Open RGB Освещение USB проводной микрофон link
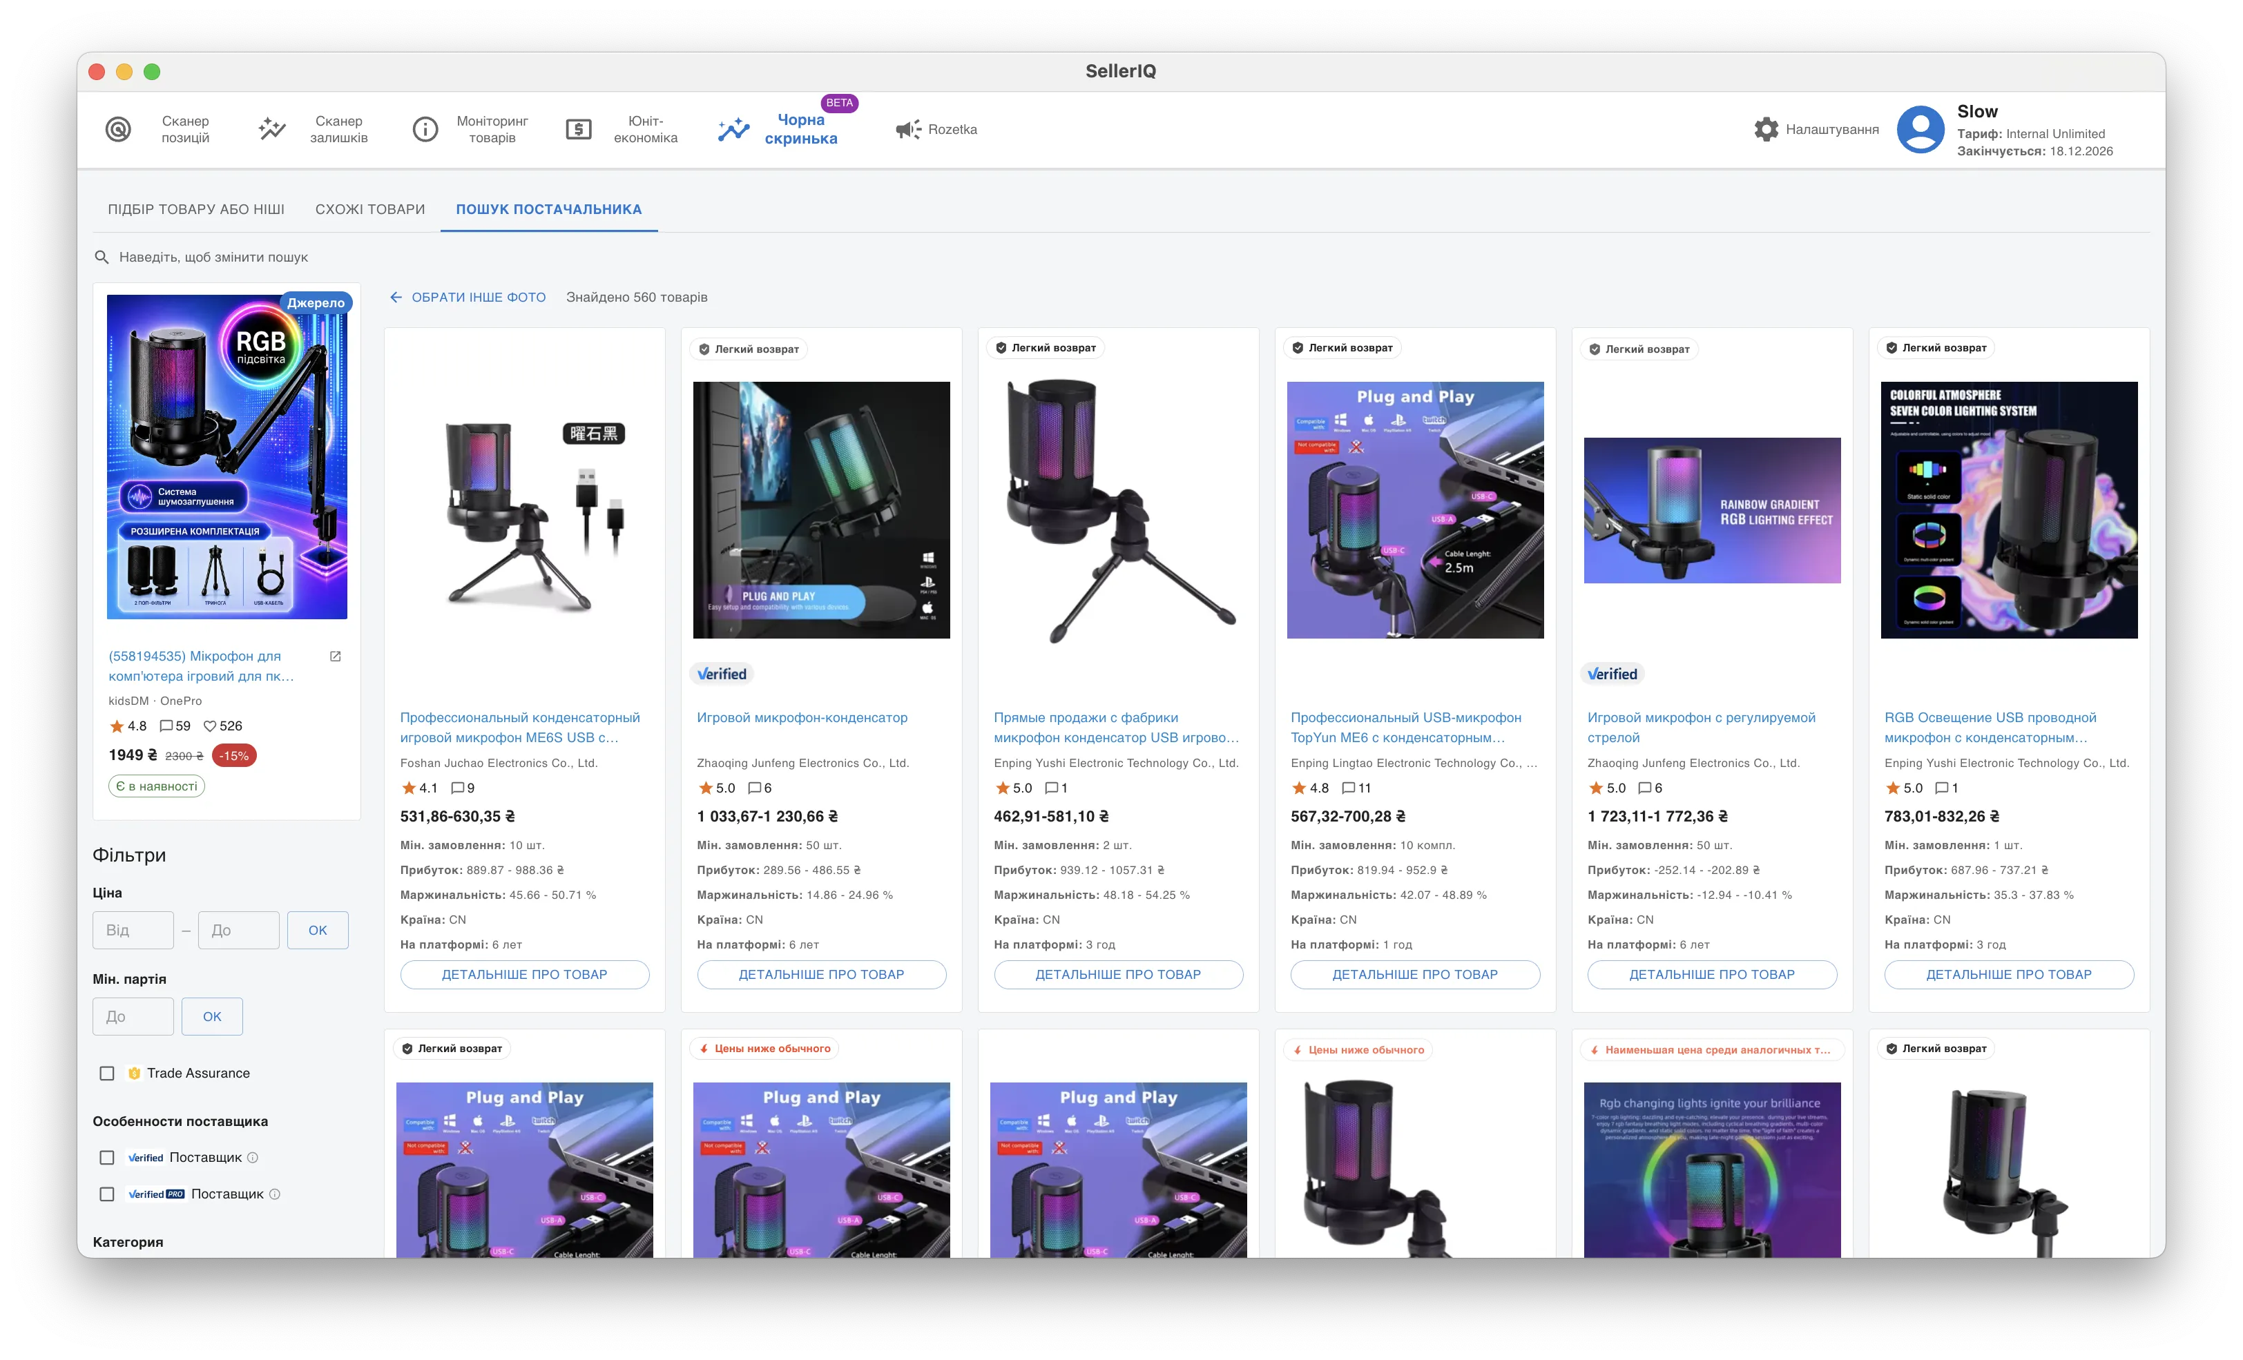2243x1360 pixels. [x=1991, y=728]
